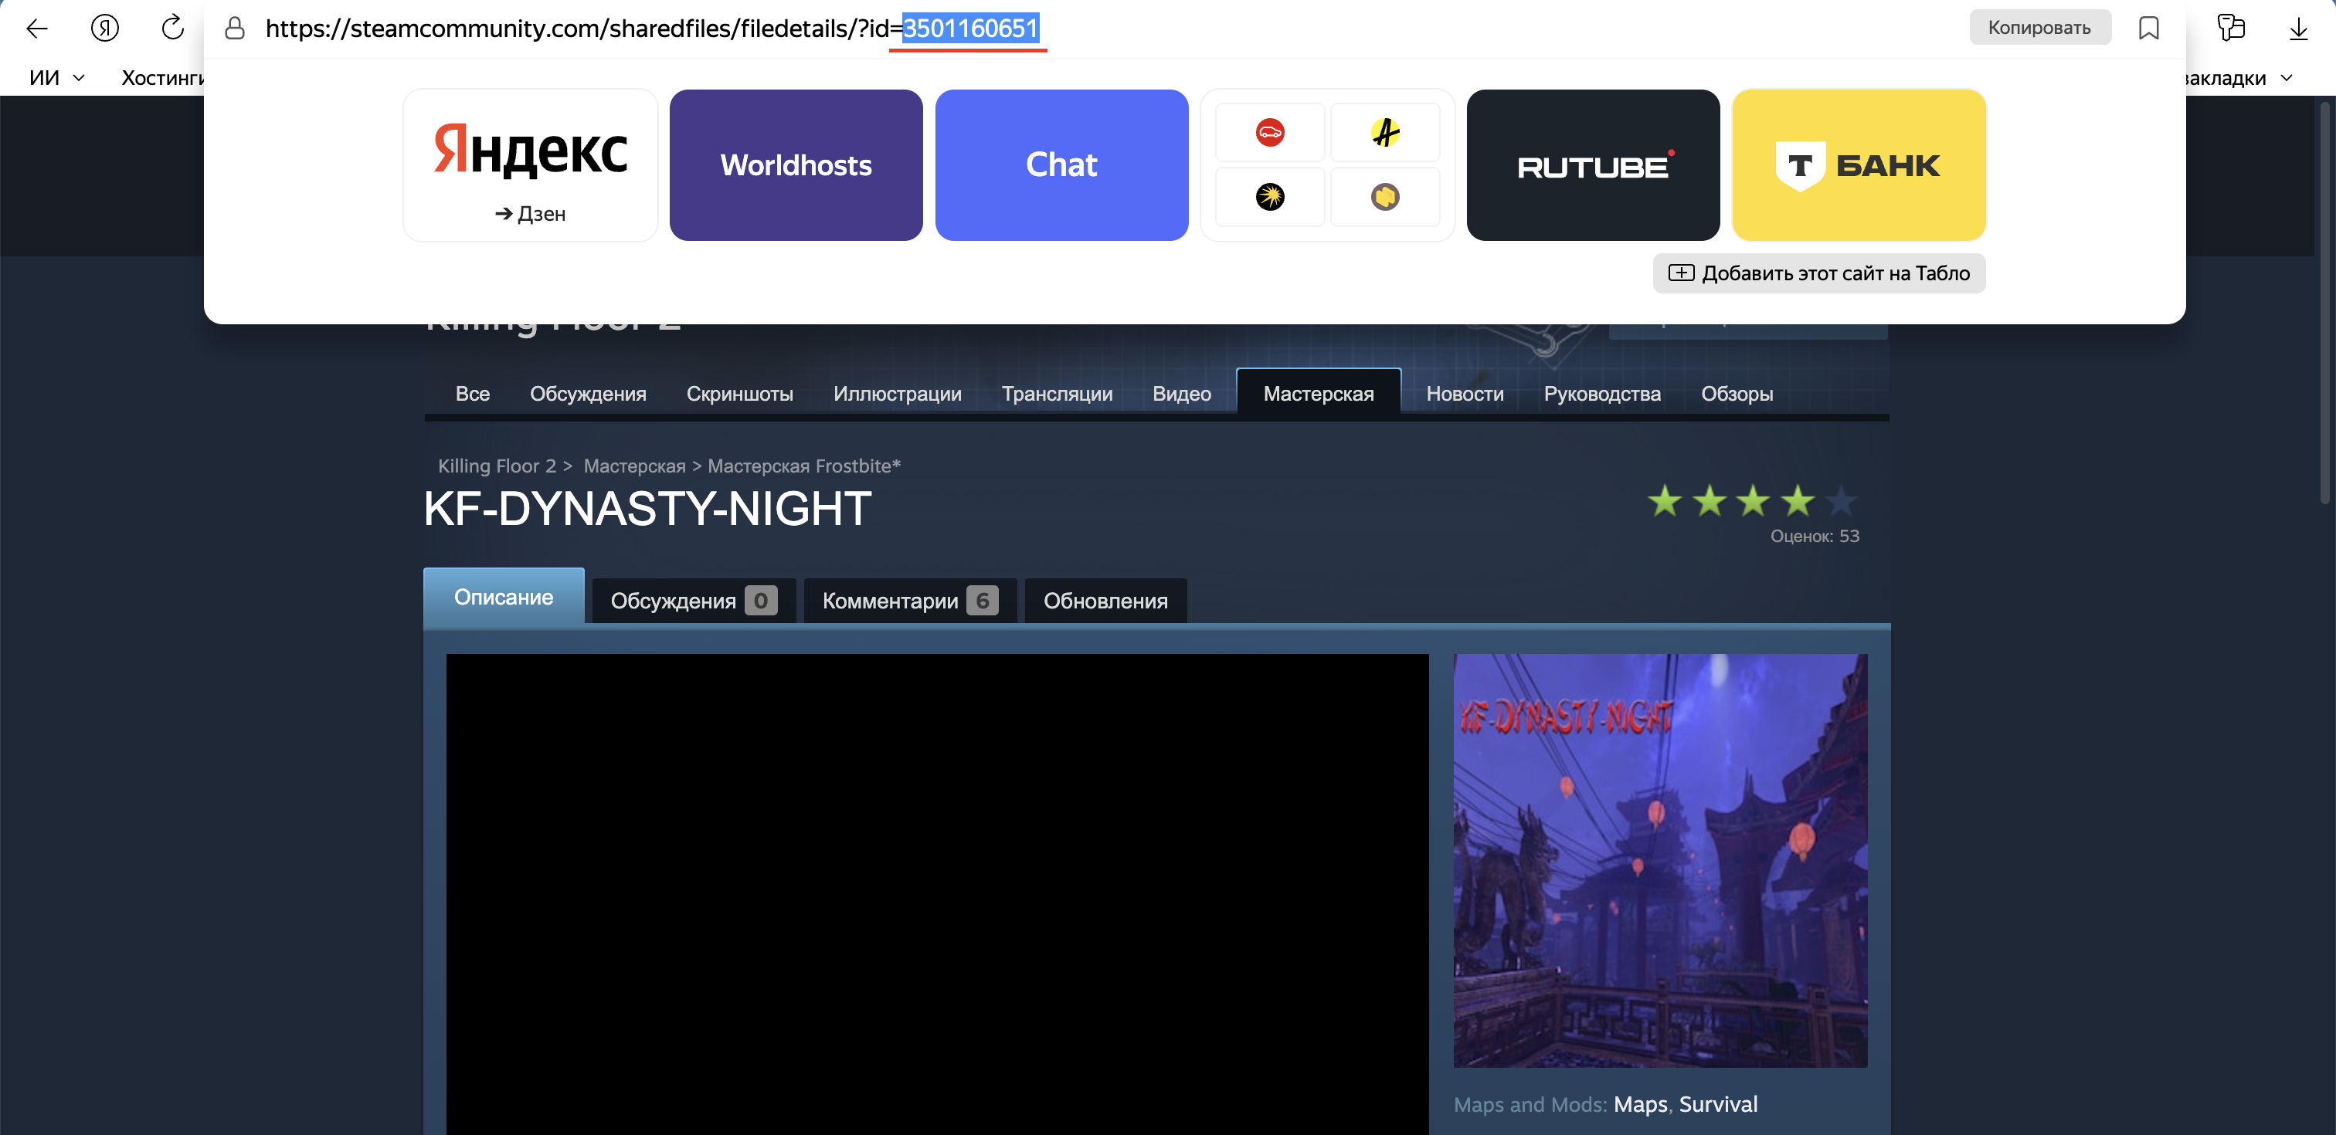Open the Обновления tab
Image resolution: width=2336 pixels, height=1135 pixels.
click(1105, 601)
